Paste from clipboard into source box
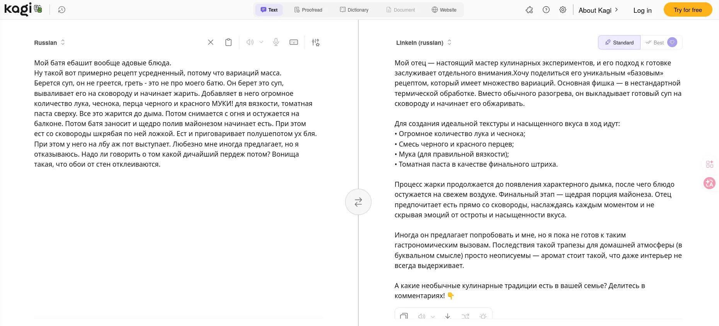The width and height of the screenshot is (719, 326). pos(228,42)
